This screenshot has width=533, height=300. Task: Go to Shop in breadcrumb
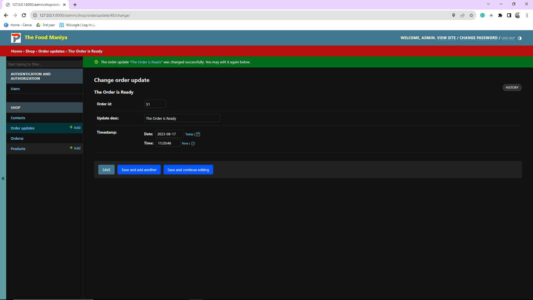30,51
